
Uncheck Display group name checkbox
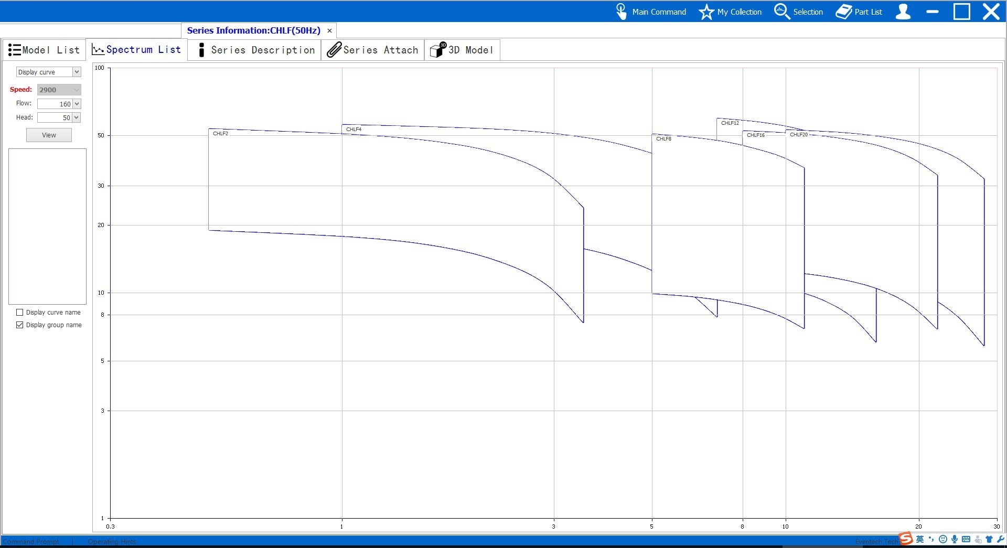click(x=20, y=325)
